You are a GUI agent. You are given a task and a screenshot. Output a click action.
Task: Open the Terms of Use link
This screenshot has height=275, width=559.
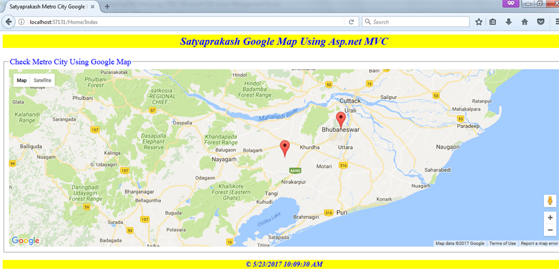(x=502, y=244)
